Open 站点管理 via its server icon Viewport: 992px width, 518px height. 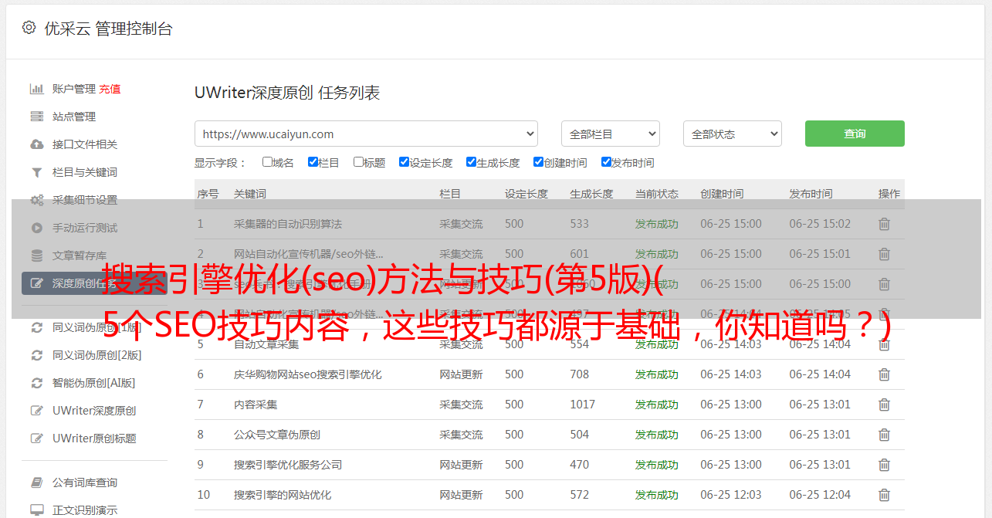[36, 117]
